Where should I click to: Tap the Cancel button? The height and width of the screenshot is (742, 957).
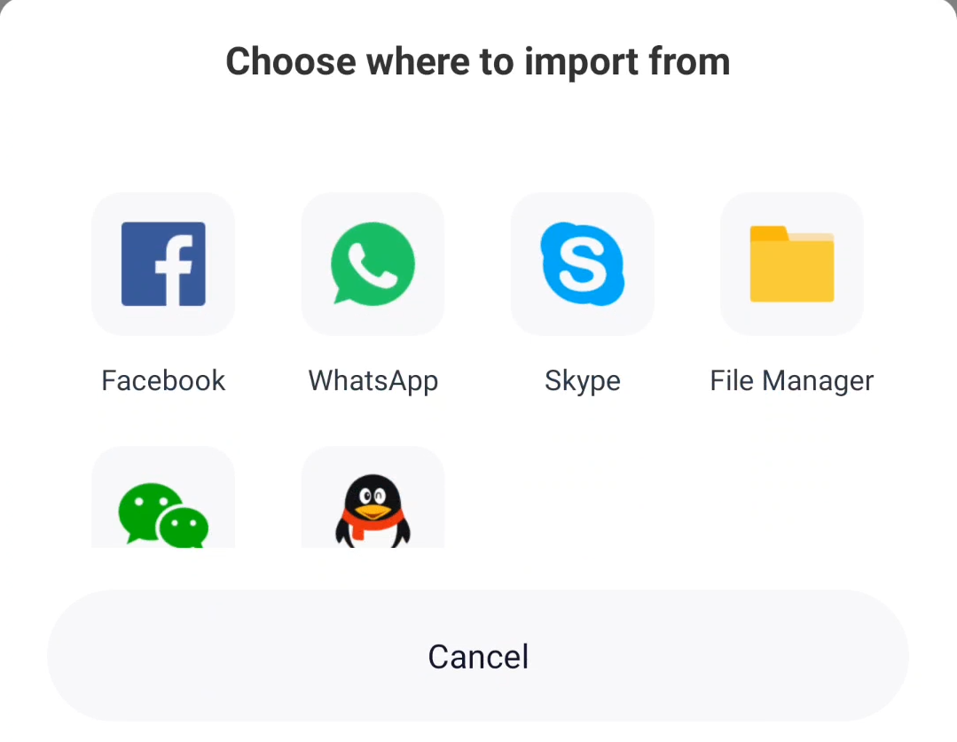pyautogui.click(x=478, y=656)
